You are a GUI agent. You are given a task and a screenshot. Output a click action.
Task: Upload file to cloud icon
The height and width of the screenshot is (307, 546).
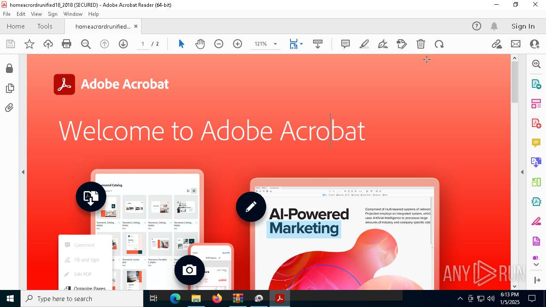pyautogui.click(x=48, y=44)
